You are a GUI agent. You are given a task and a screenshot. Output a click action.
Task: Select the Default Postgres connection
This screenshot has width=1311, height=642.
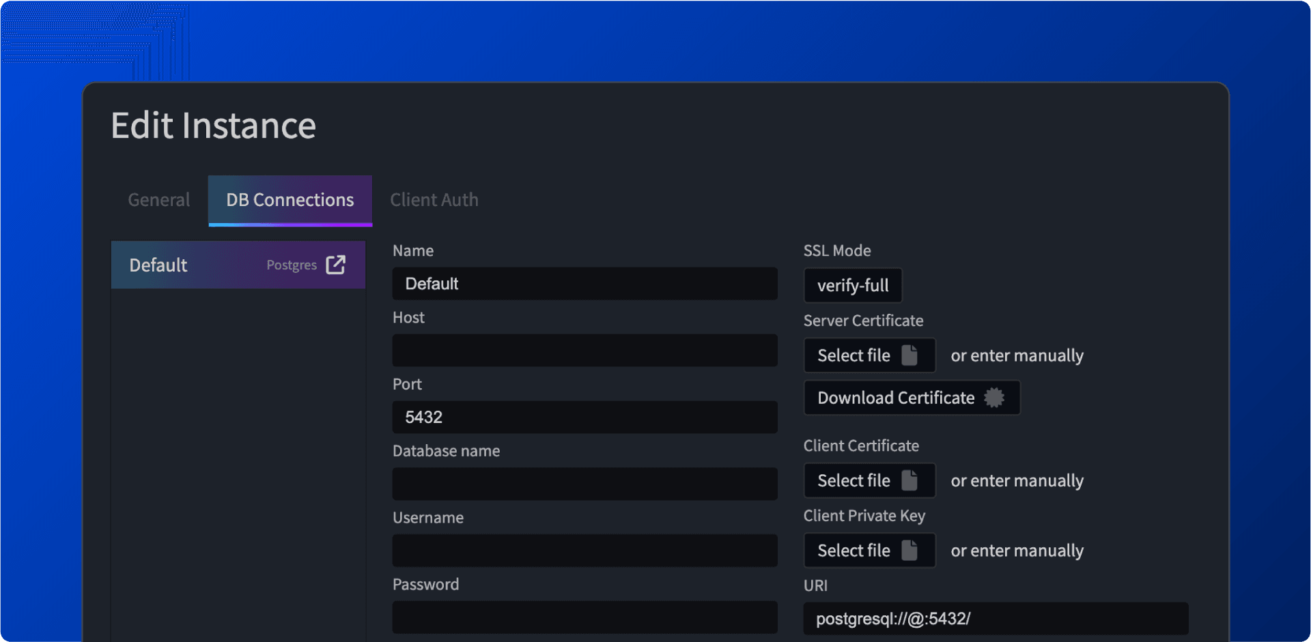point(205,265)
